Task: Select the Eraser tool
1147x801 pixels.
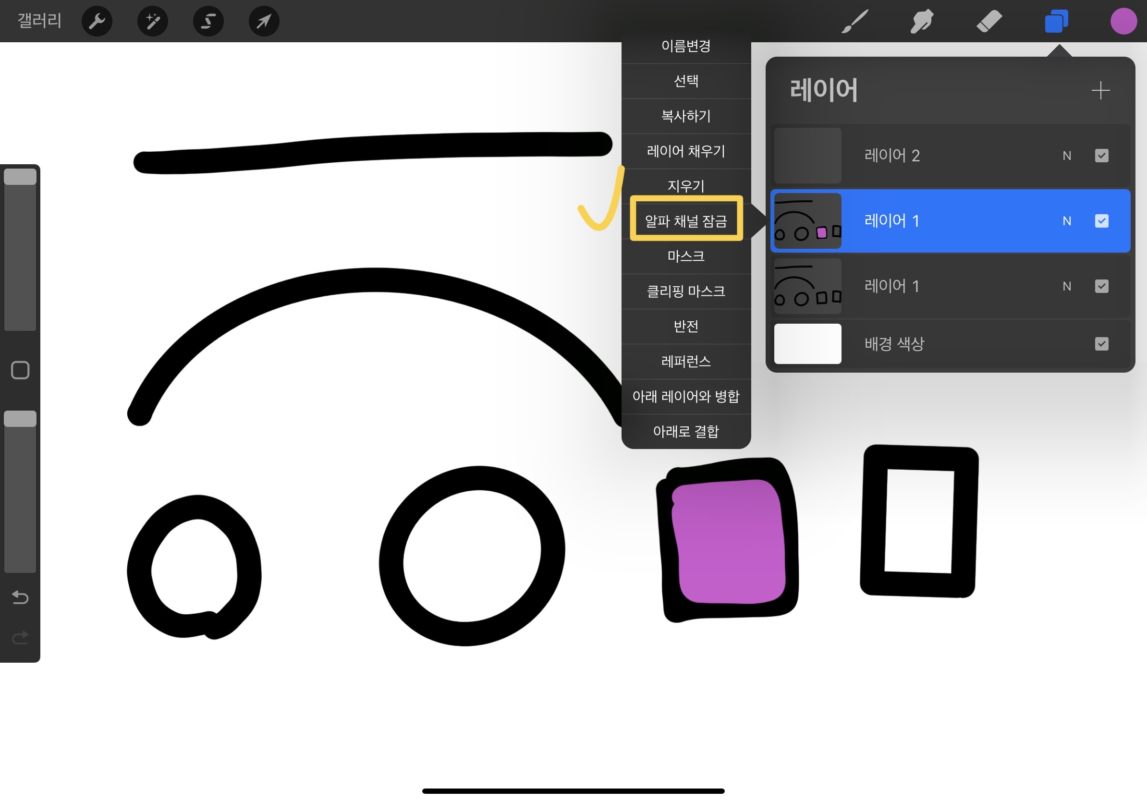Action: tap(988, 22)
